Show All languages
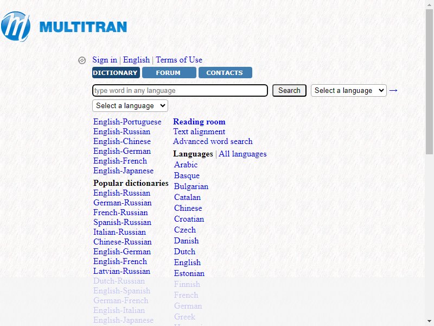The height and width of the screenshot is (326, 434). click(242, 154)
